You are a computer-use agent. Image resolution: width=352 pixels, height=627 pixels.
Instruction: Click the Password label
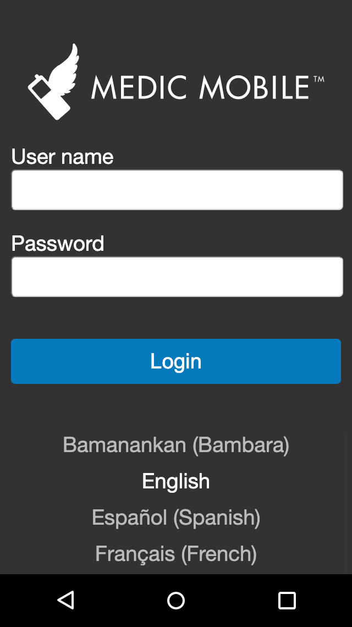58,244
